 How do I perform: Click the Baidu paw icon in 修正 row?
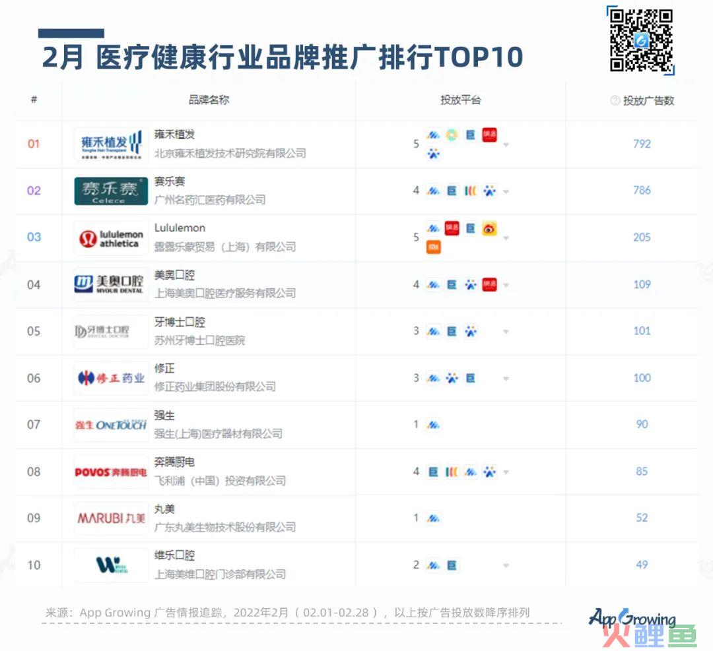[452, 379]
